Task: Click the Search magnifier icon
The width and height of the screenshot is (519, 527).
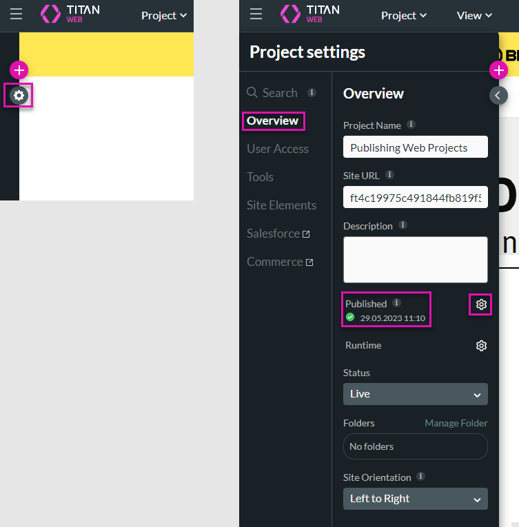Action: pyautogui.click(x=252, y=92)
